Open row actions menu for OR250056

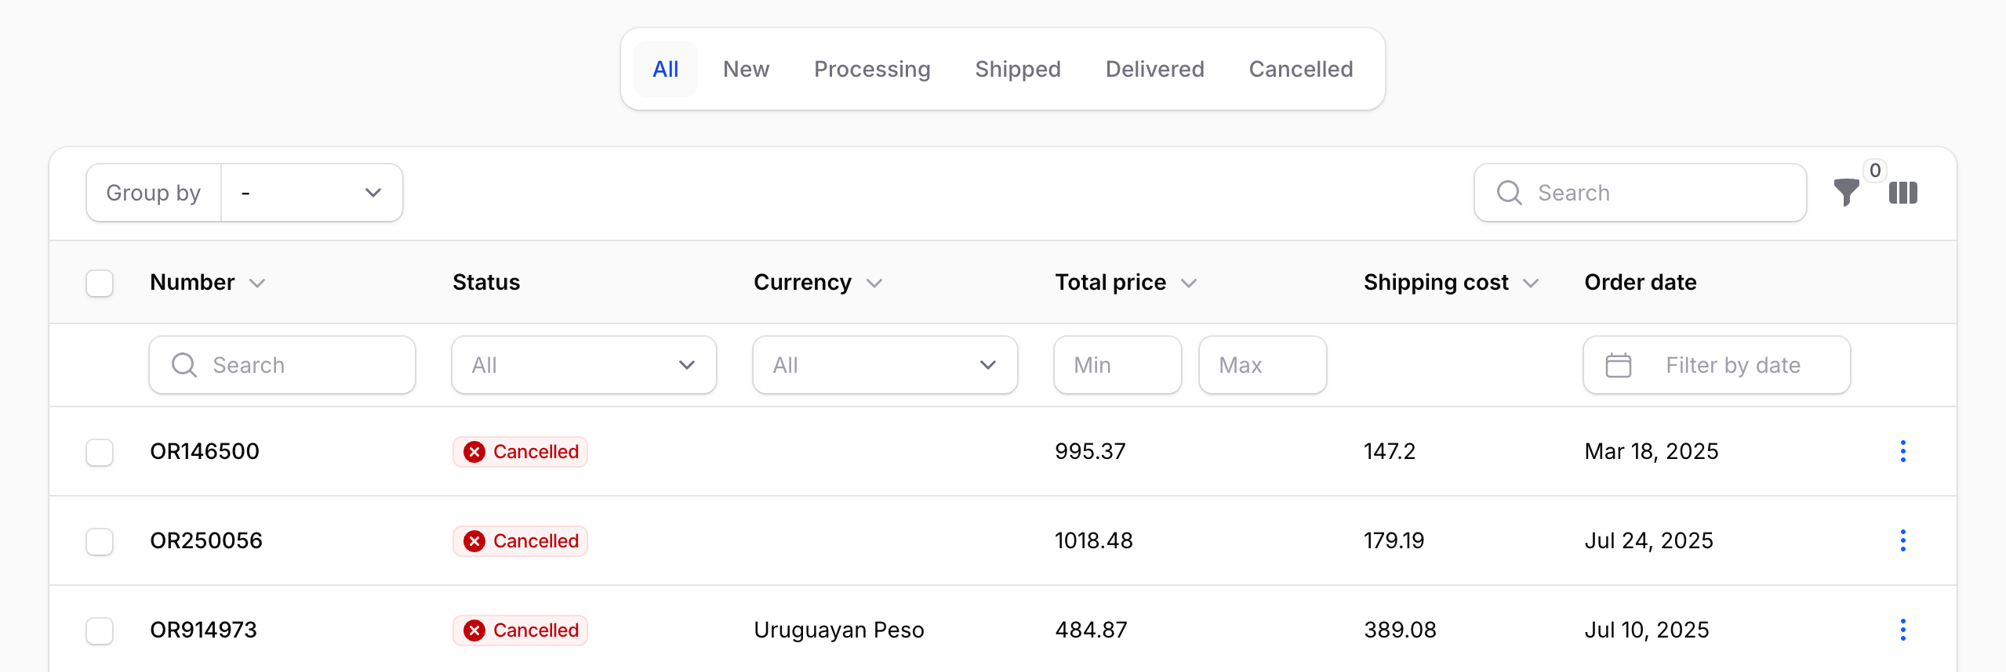(1902, 540)
